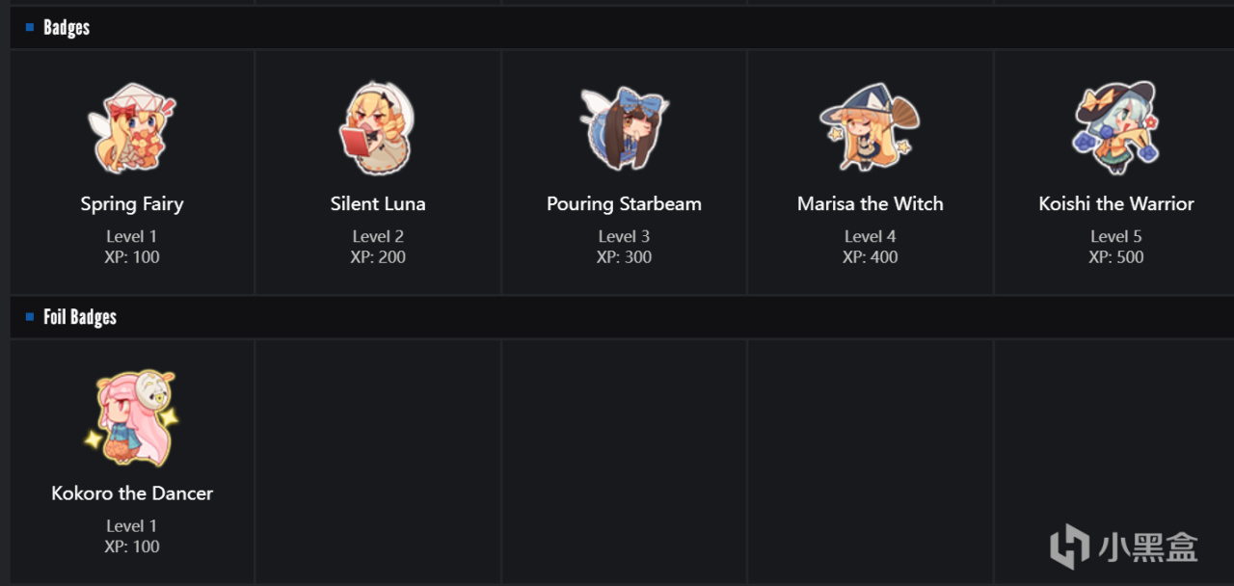Click the blue square beside Badges heading
The width and height of the screenshot is (1234, 586).
(x=30, y=27)
